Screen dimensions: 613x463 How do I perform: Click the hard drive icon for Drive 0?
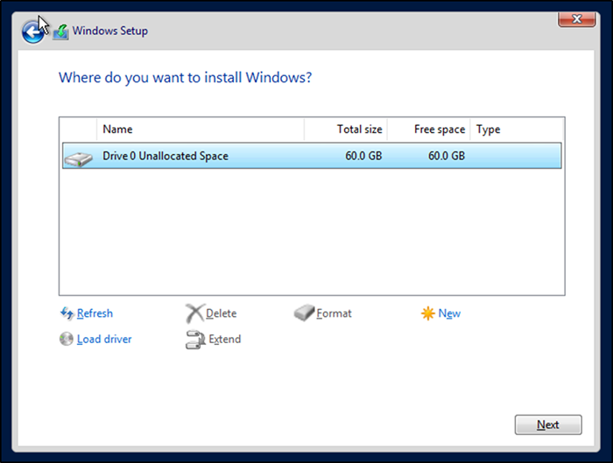[x=79, y=158]
